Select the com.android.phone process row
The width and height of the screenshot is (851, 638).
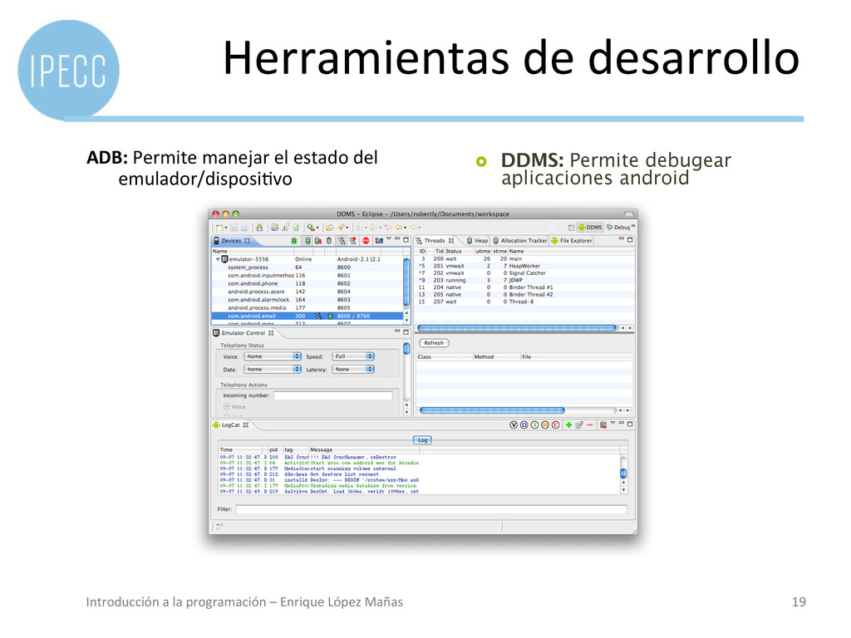[x=307, y=283]
